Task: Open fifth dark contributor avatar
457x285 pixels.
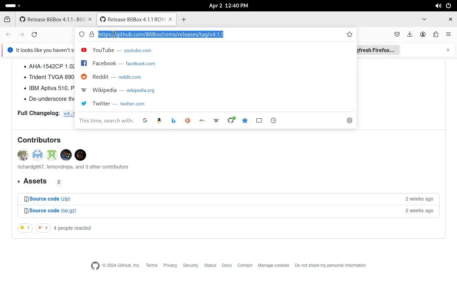Action: (80, 155)
